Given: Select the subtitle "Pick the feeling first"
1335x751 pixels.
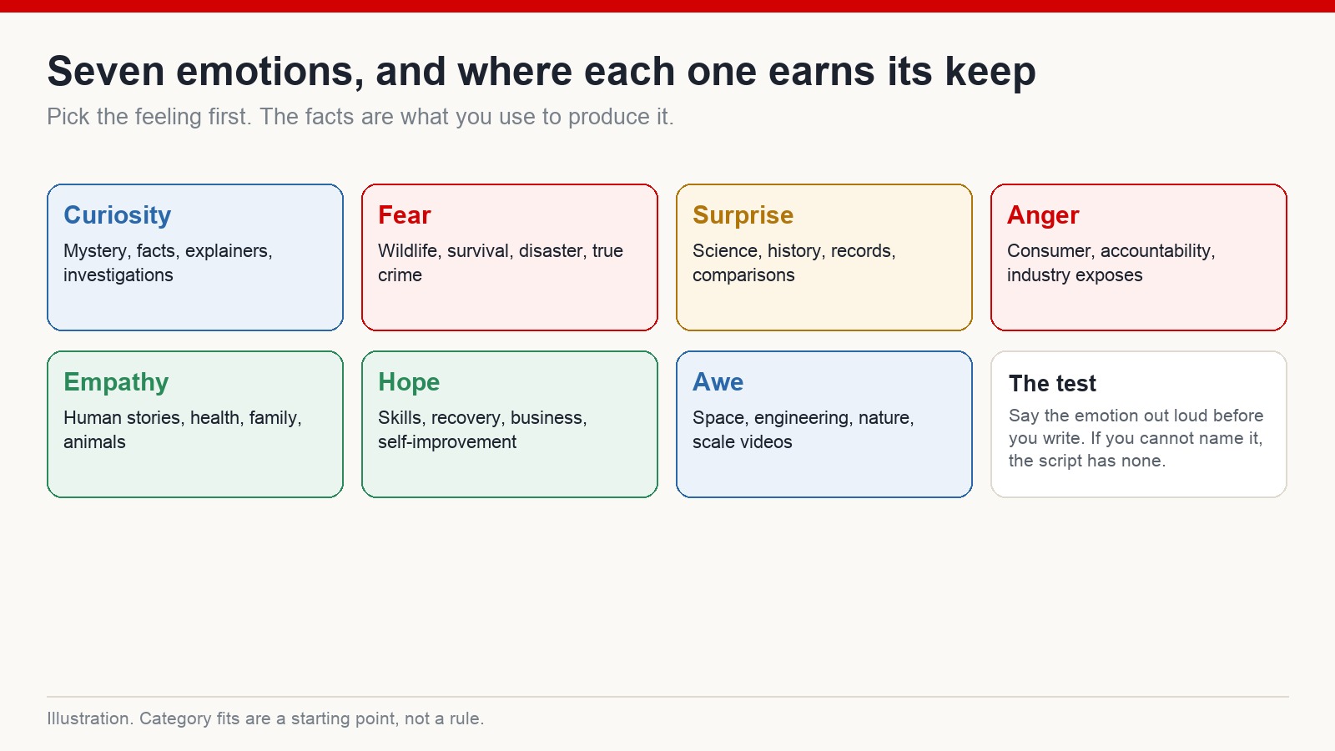Looking at the screenshot, I should 360,117.
